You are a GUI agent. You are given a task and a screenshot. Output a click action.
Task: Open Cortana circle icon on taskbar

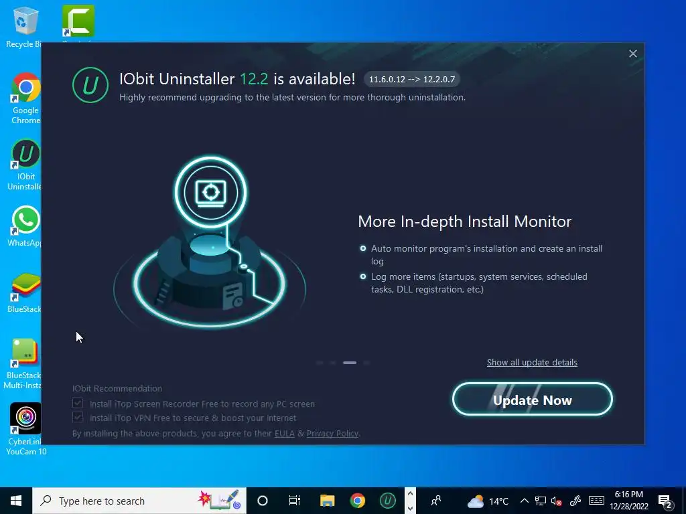263,501
